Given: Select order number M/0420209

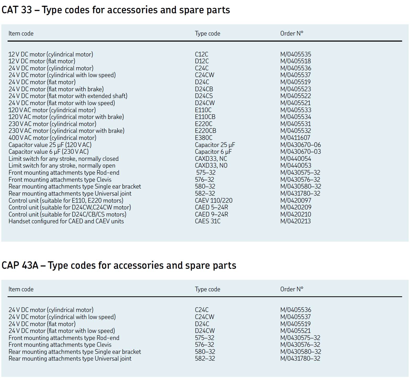Looking at the screenshot, I should point(296,207).
